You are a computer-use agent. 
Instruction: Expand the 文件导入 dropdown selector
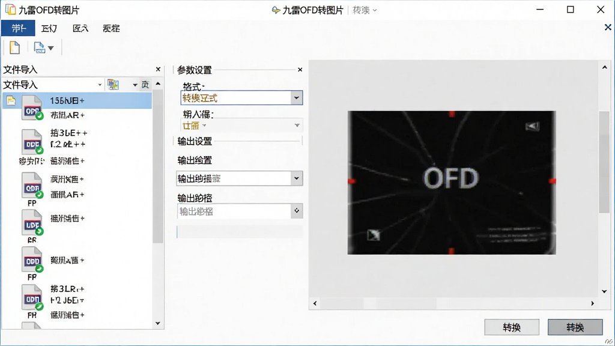click(99, 85)
